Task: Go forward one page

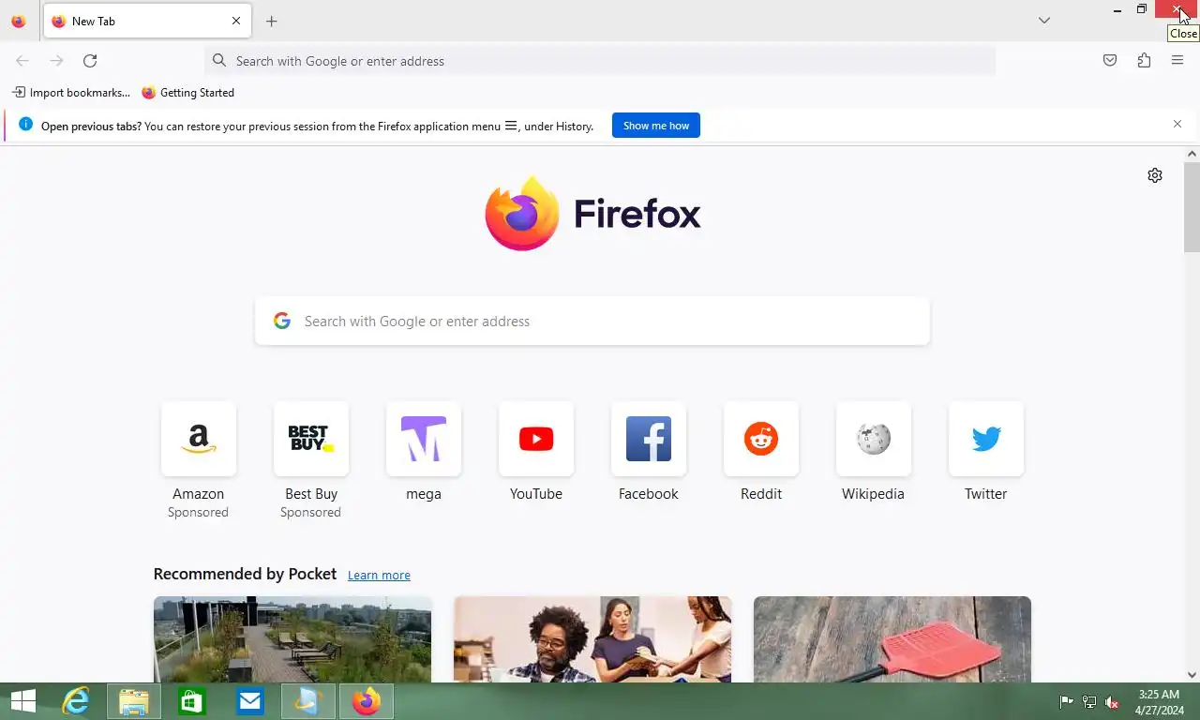Action: point(56,61)
